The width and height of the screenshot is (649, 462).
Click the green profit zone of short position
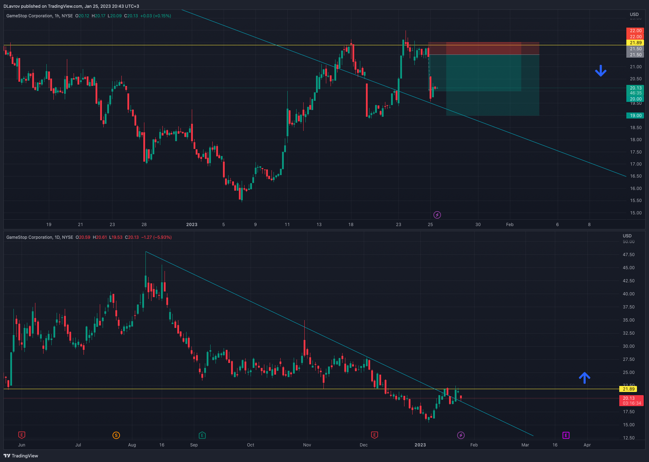tap(483, 85)
